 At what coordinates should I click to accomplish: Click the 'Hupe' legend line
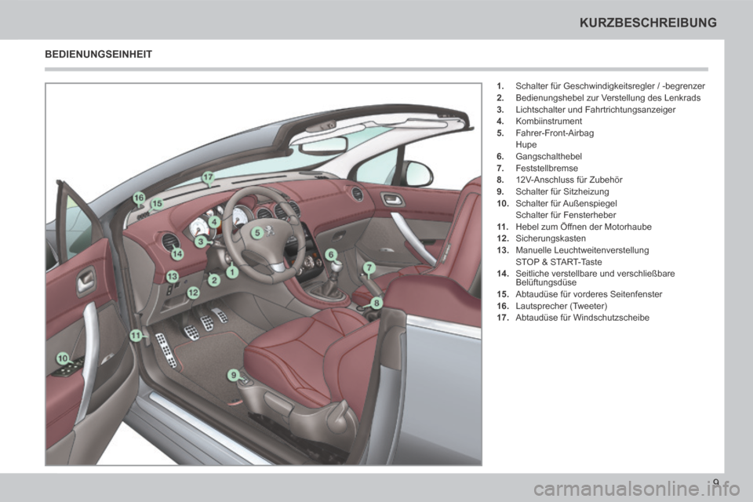(526, 144)
